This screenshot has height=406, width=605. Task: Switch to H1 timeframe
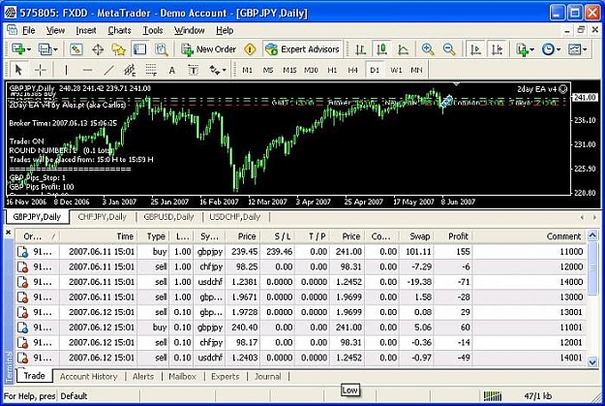(x=332, y=70)
